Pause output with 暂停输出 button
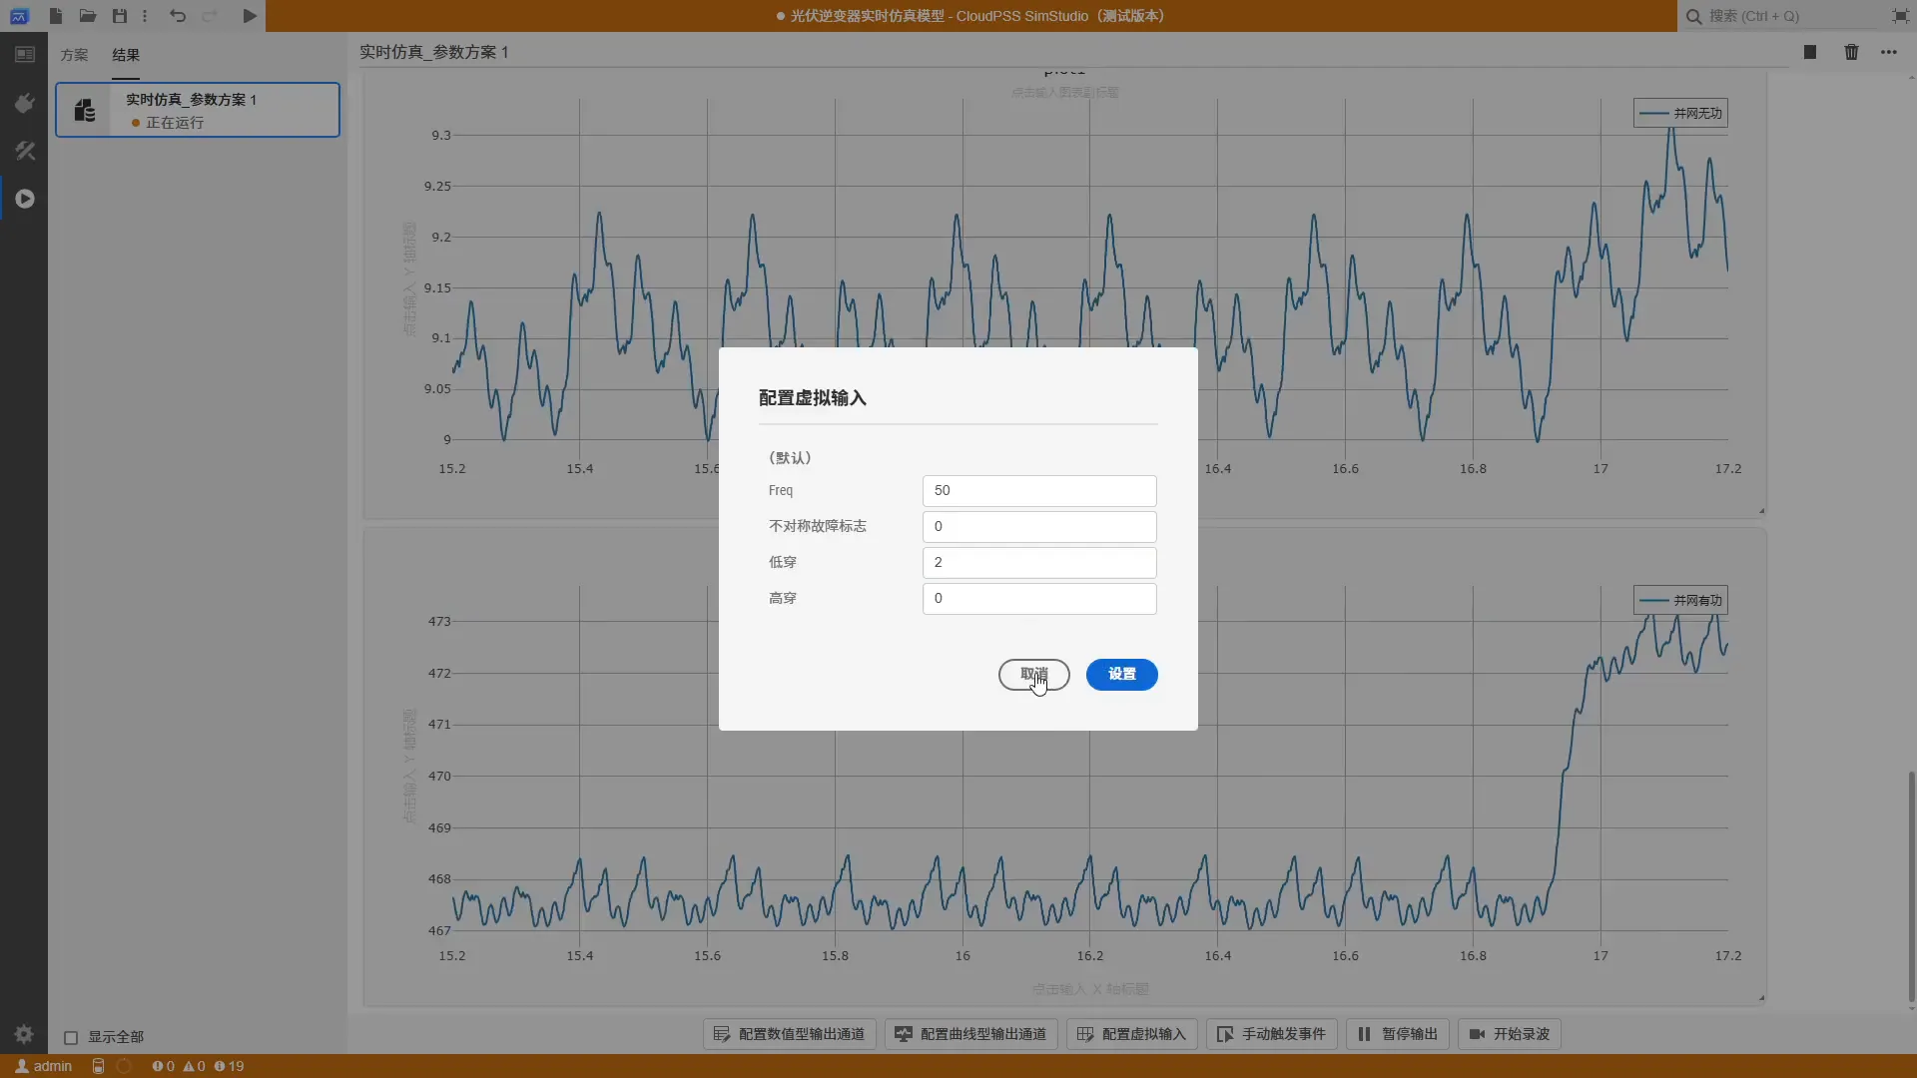The height and width of the screenshot is (1078, 1917). pyautogui.click(x=1398, y=1034)
